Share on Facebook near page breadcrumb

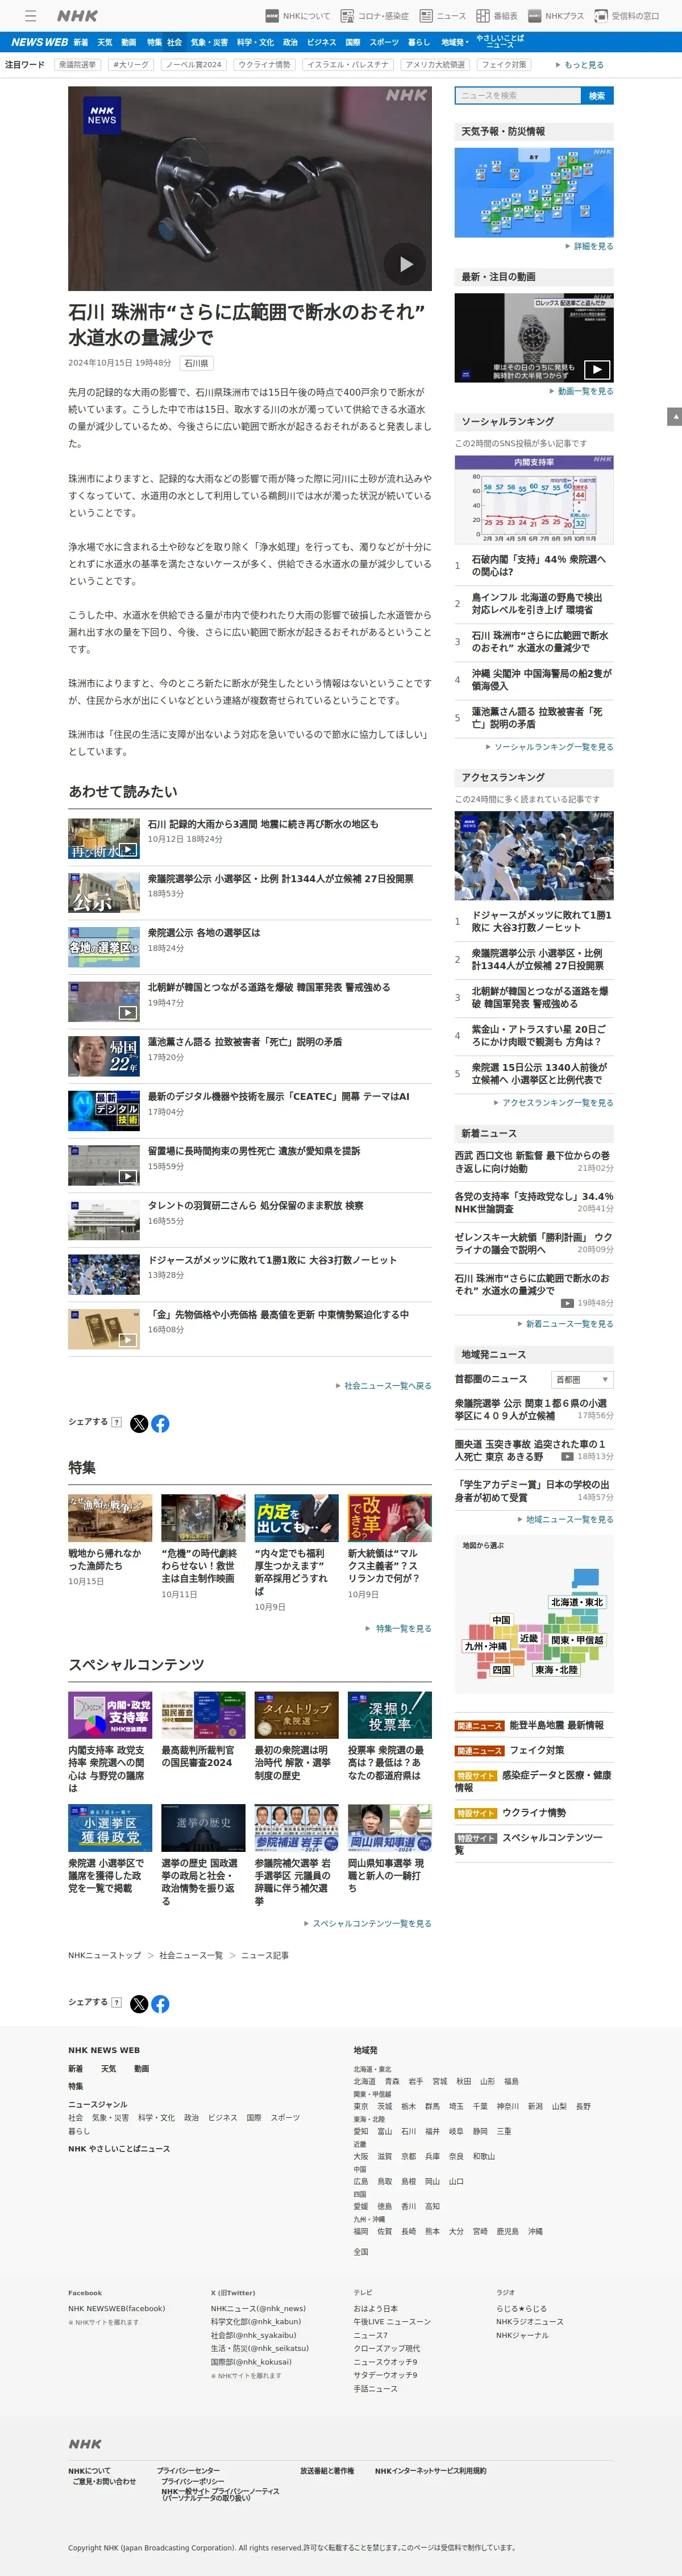click(160, 2003)
